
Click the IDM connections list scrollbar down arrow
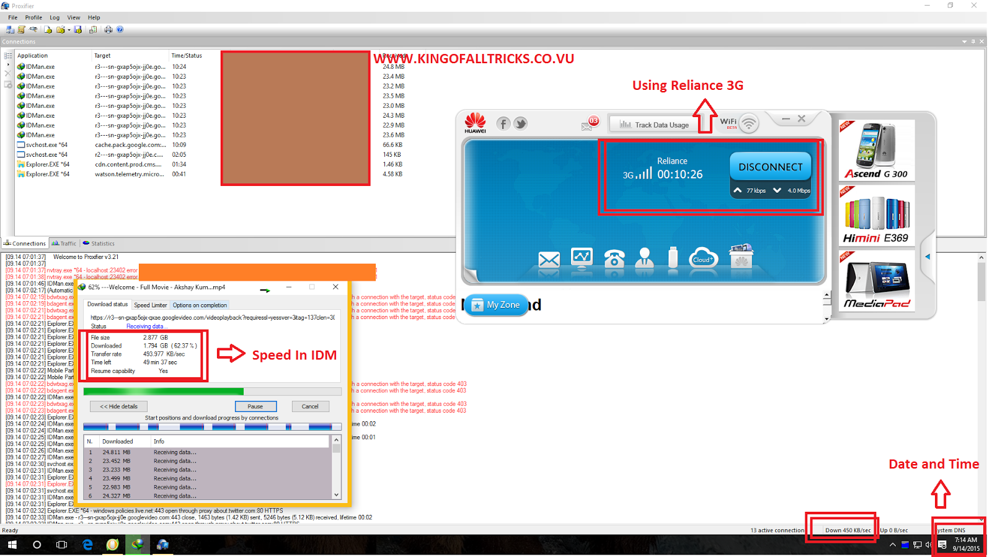pos(337,494)
